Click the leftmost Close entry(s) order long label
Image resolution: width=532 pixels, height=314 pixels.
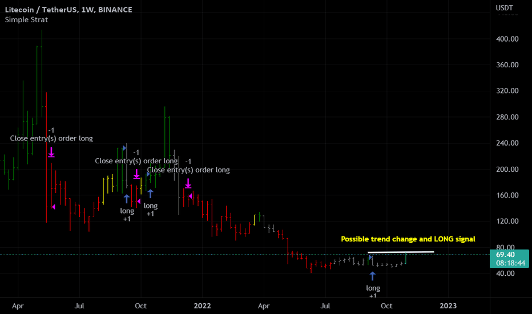coord(51,139)
